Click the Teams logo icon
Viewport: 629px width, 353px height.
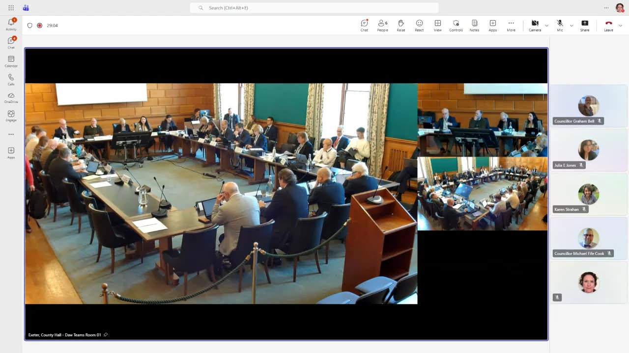point(26,8)
